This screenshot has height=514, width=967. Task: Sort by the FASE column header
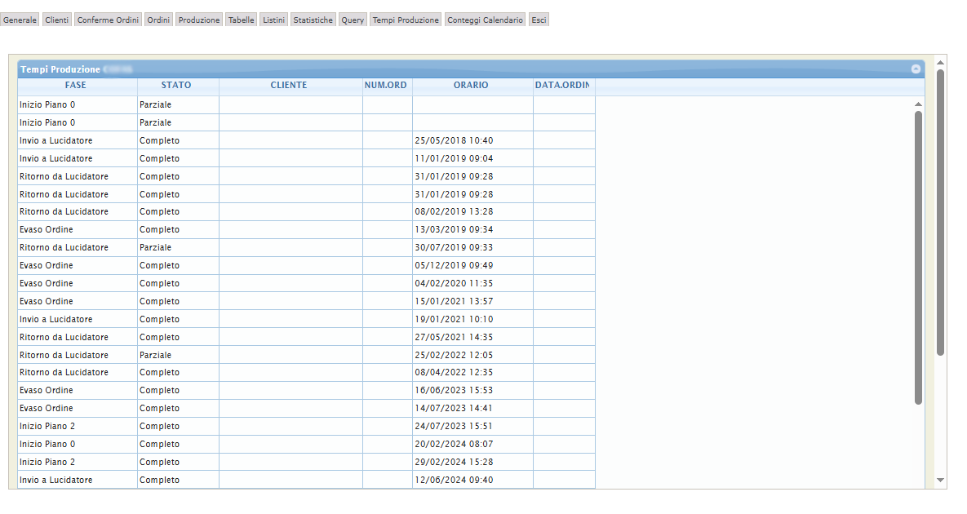(x=77, y=86)
